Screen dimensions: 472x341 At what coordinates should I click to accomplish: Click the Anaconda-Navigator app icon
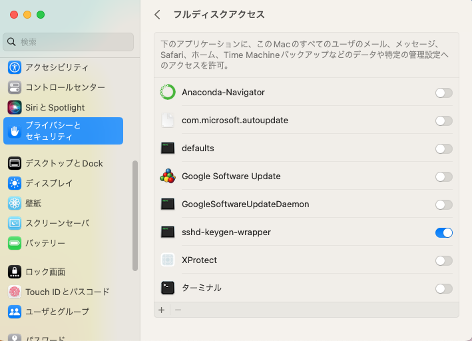[x=168, y=93]
